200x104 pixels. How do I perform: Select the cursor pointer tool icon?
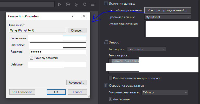pyautogui.click(x=76, y=4)
